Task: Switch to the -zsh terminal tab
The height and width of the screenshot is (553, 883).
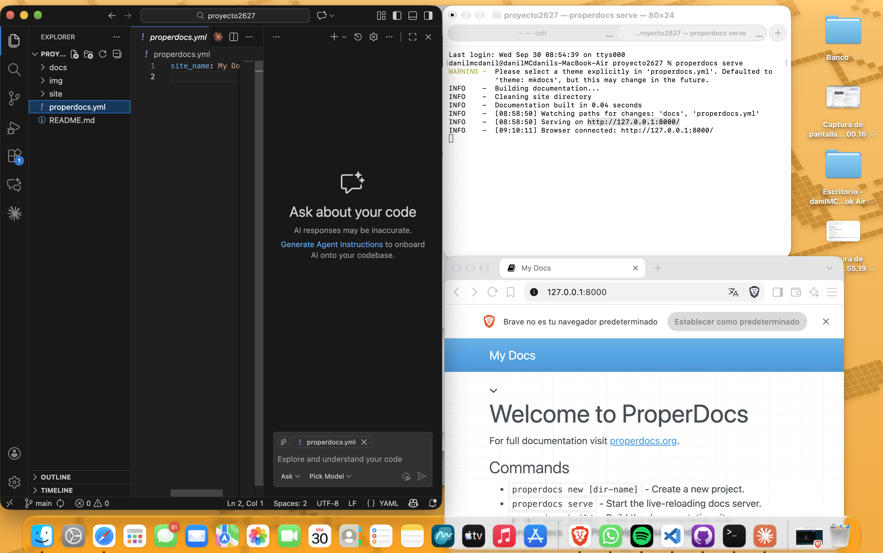Action: coord(532,33)
